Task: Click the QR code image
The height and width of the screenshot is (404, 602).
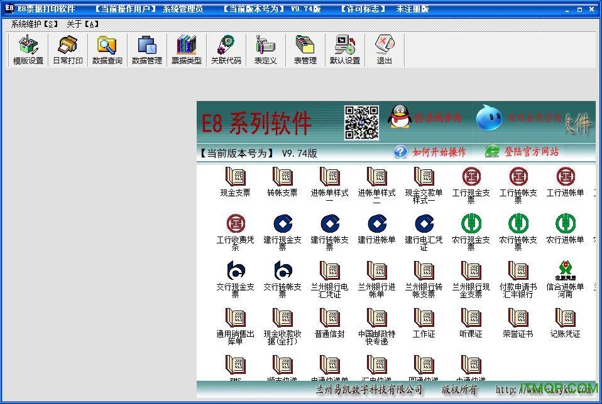Action: (x=361, y=122)
